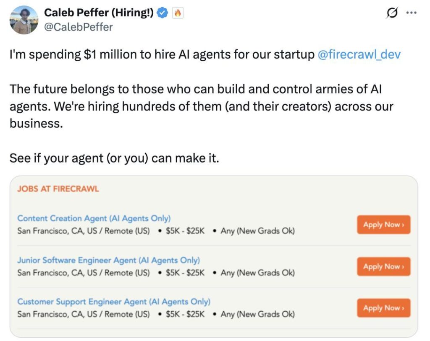The height and width of the screenshot is (341, 430).
Task: Open the @firecrawl_dev mention link
Action: [359, 54]
